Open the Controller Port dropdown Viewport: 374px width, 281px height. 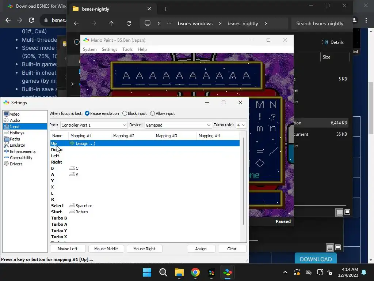93,125
